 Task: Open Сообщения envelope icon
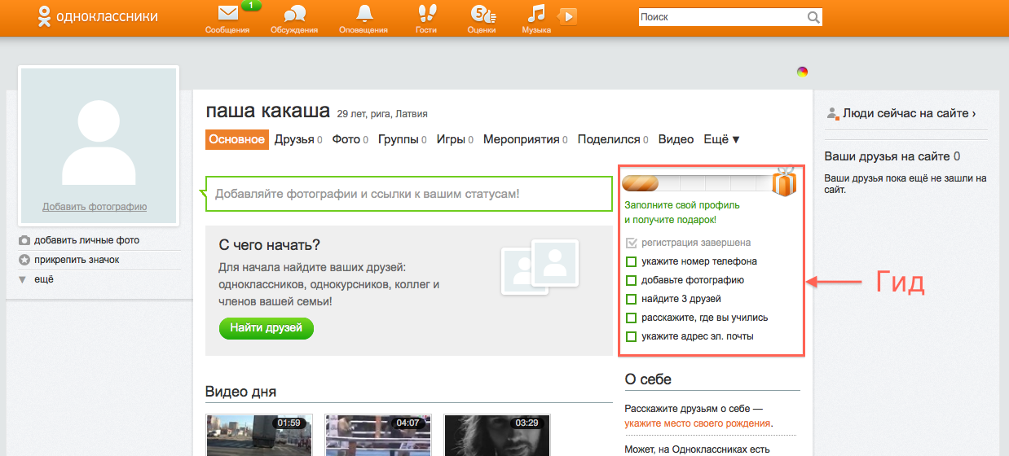(228, 13)
